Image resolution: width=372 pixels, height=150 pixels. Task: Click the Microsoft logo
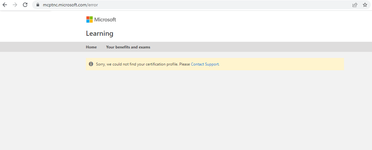click(101, 20)
